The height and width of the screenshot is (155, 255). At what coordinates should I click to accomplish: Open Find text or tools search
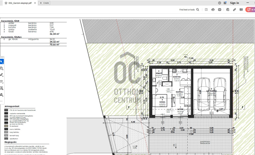point(189,10)
